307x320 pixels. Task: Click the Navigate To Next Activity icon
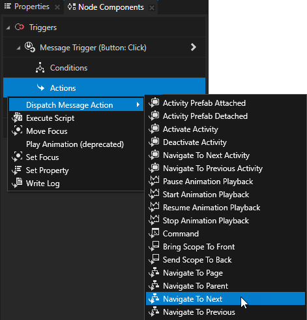pos(154,155)
